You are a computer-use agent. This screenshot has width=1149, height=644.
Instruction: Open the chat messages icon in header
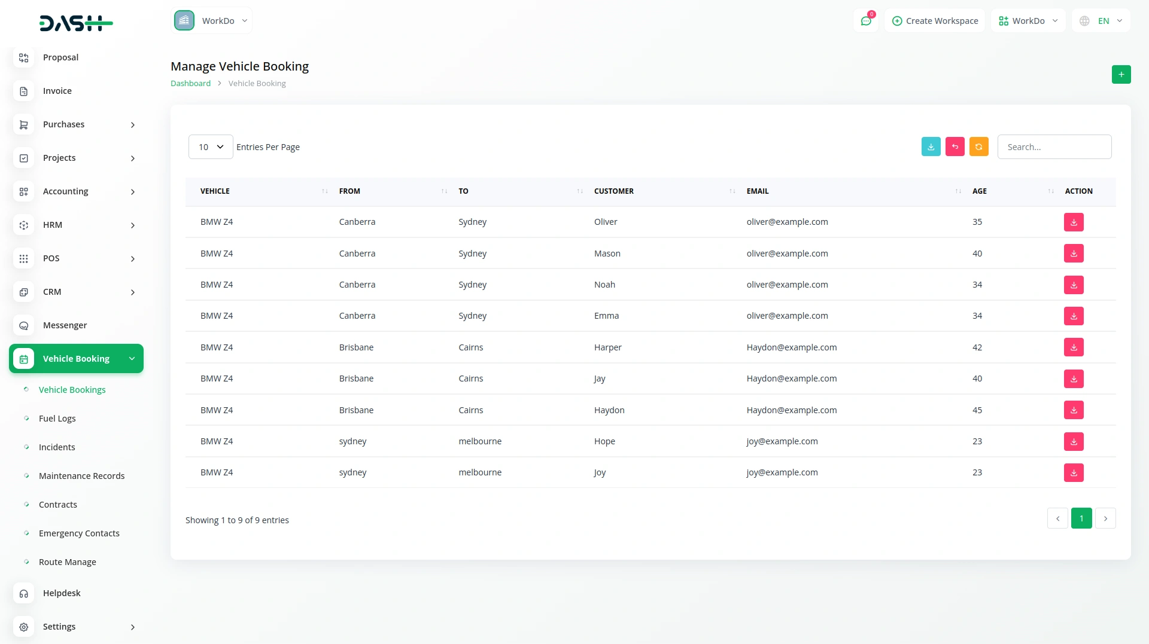[865, 21]
